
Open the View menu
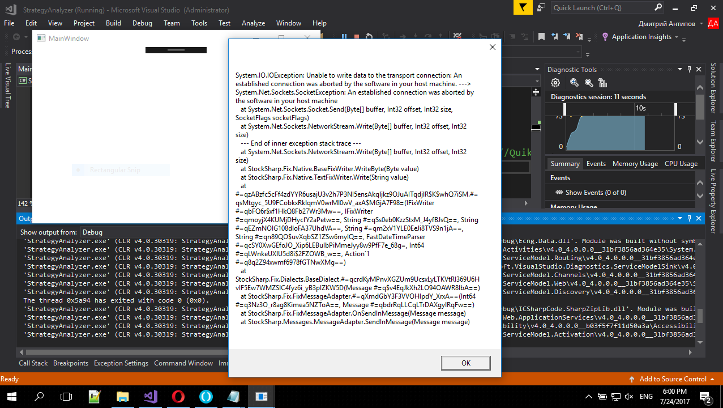coord(55,23)
